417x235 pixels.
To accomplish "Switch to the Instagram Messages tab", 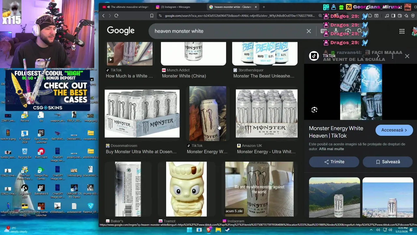I will (x=178, y=7).
